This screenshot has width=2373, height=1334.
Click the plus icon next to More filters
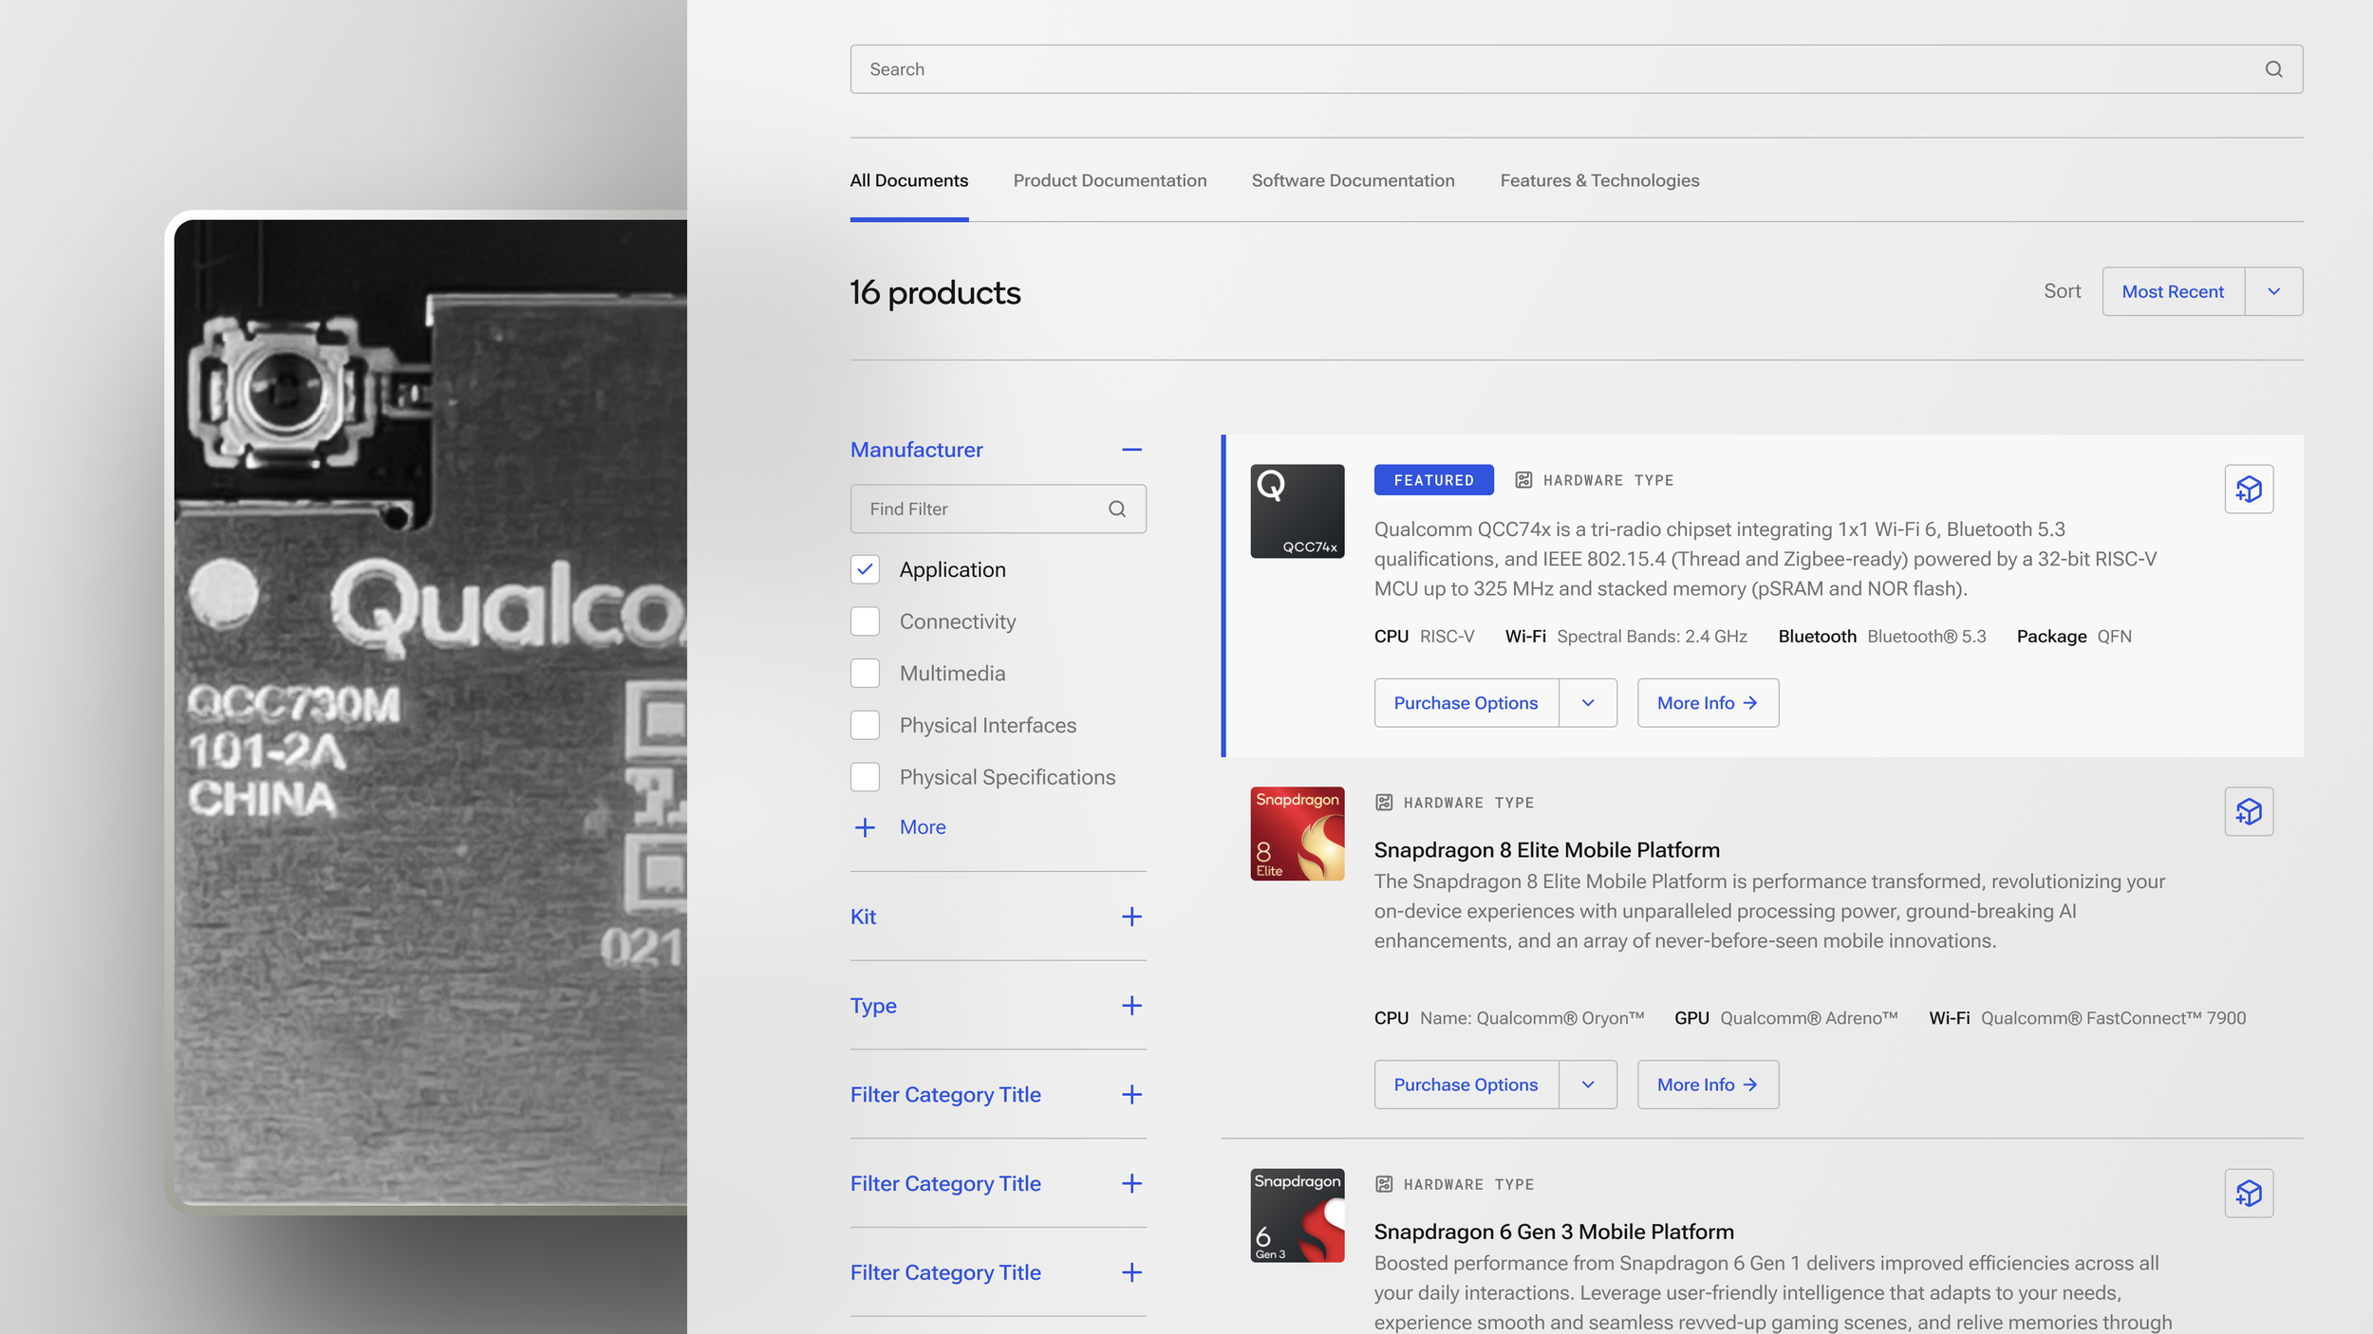865,827
